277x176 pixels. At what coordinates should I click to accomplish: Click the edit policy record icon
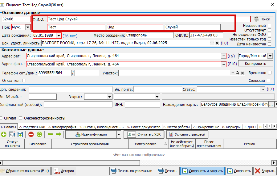12,134
